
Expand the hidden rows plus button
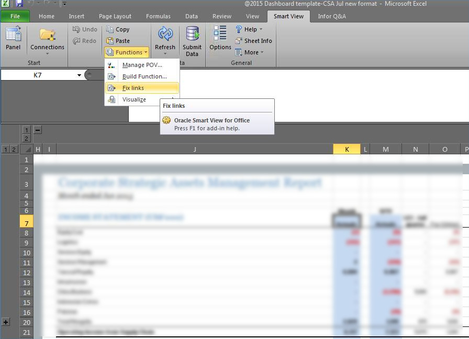click(6, 322)
